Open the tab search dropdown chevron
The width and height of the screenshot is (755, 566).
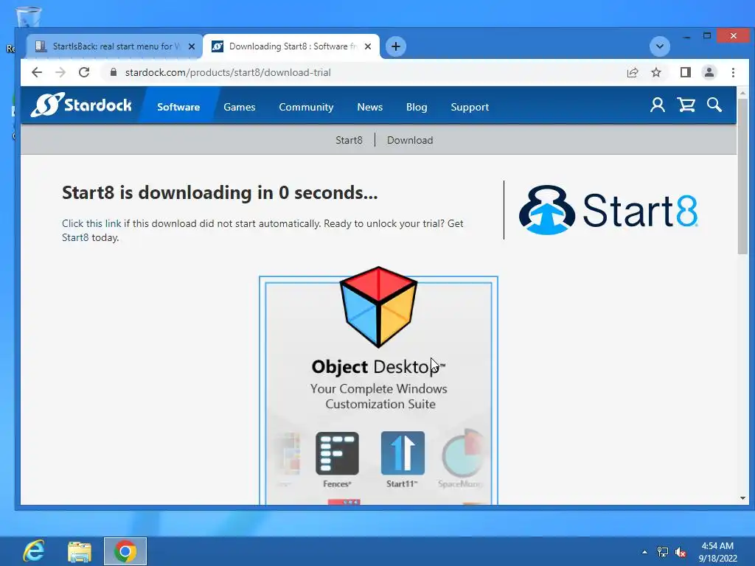[660, 46]
